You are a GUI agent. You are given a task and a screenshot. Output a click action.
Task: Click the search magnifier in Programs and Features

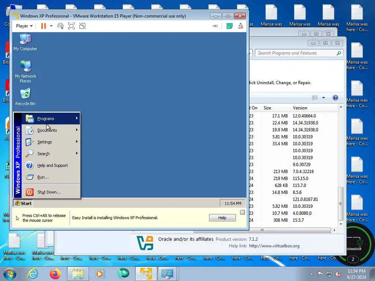pos(339,53)
